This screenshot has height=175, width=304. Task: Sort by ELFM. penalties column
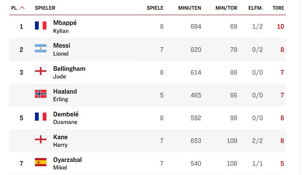tap(256, 8)
